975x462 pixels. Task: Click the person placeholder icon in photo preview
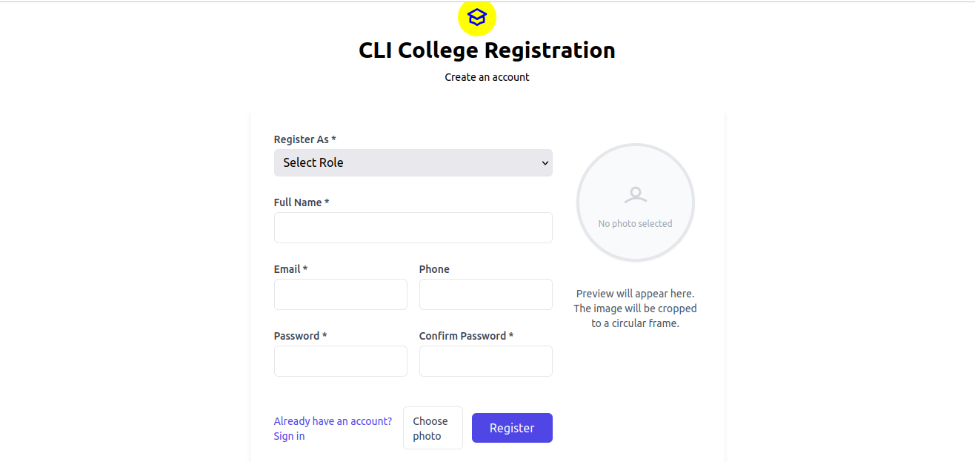pyautogui.click(x=635, y=195)
